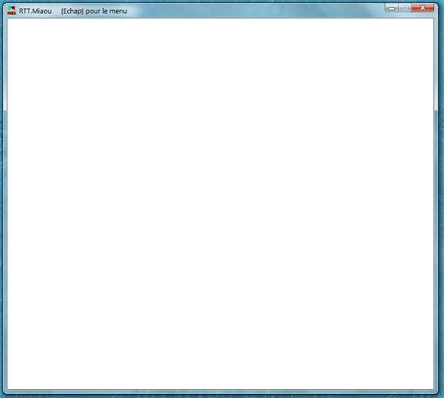Click the word "(Echap)" in the title
The height and width of the screenshot is (398, 444).
click(x=72, y=11)
